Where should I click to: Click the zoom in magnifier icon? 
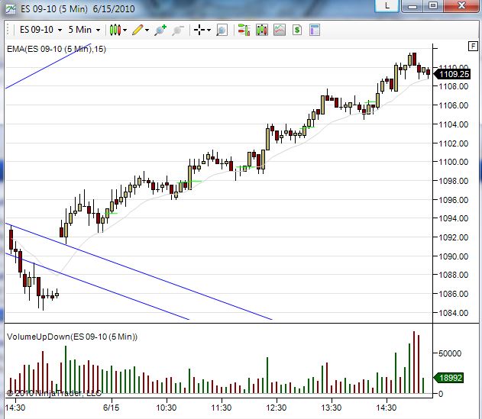160,30
